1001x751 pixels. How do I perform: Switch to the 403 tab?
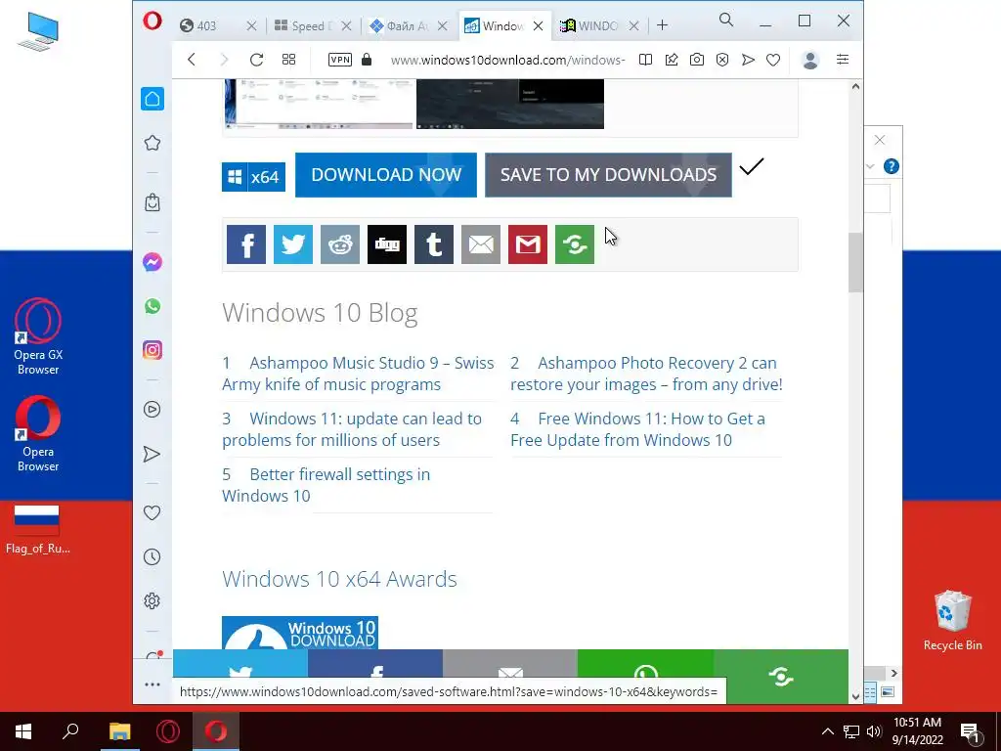207,25
